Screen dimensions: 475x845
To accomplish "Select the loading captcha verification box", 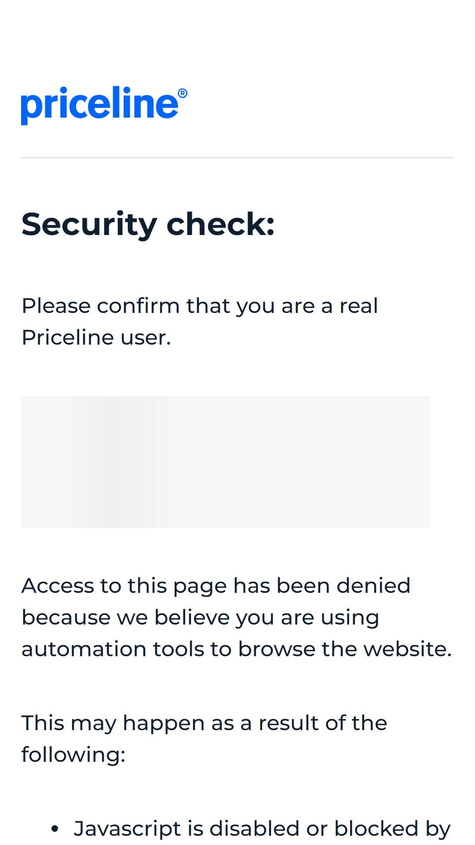I will click(226, 462).
